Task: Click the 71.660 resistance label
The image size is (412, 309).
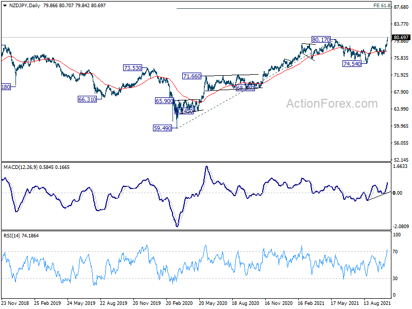Action: pos(192,76)
